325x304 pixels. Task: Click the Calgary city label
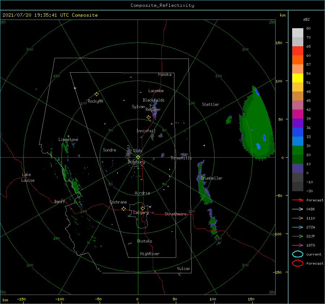click(141, 213)
